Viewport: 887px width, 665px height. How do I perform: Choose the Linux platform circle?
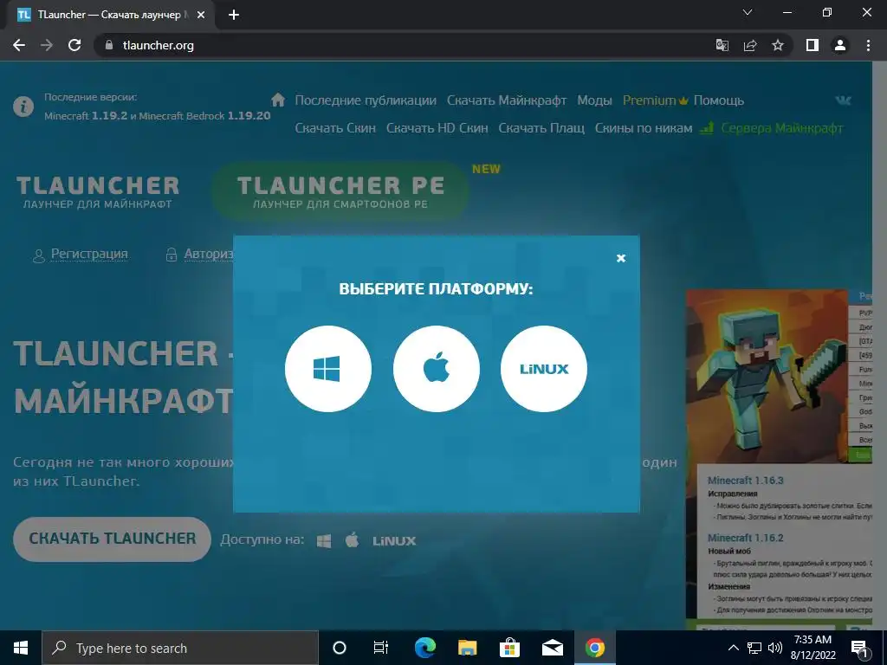(x=544, y=369)
